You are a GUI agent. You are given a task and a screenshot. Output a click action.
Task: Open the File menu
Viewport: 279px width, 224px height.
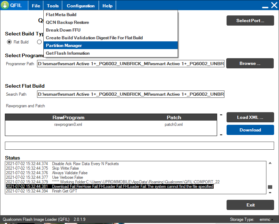point(36,6)
